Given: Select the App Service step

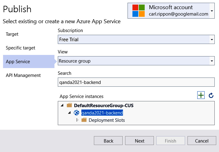Looking at the screenshot, I should click(x=29, y=61).
